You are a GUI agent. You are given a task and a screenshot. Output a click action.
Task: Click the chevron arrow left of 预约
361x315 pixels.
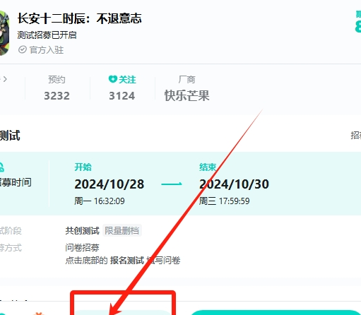5,79
